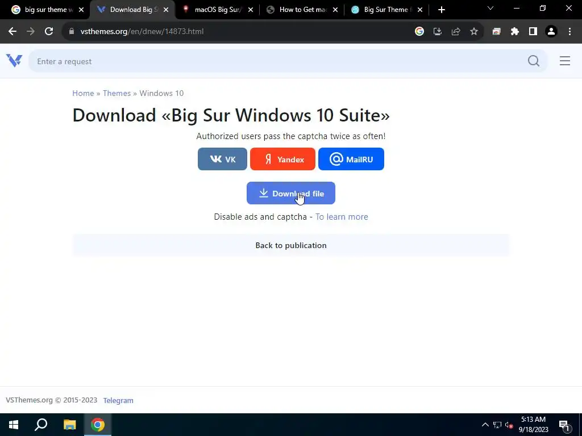Open the Chrome profile avatar
The width and height of the screenshot is (582, 436).
pos(551,32)
